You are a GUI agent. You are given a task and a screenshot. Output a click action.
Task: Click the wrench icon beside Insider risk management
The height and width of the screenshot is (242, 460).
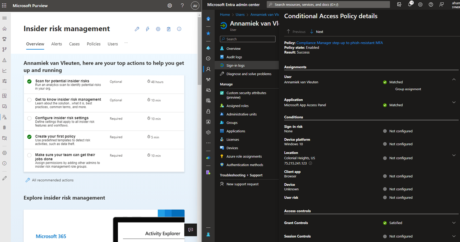[x=137, y=29]
